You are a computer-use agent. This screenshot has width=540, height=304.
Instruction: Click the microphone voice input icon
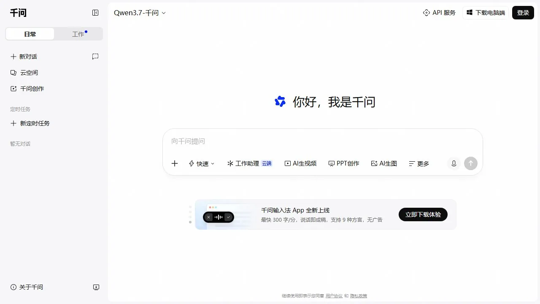(x=454, y=163)
